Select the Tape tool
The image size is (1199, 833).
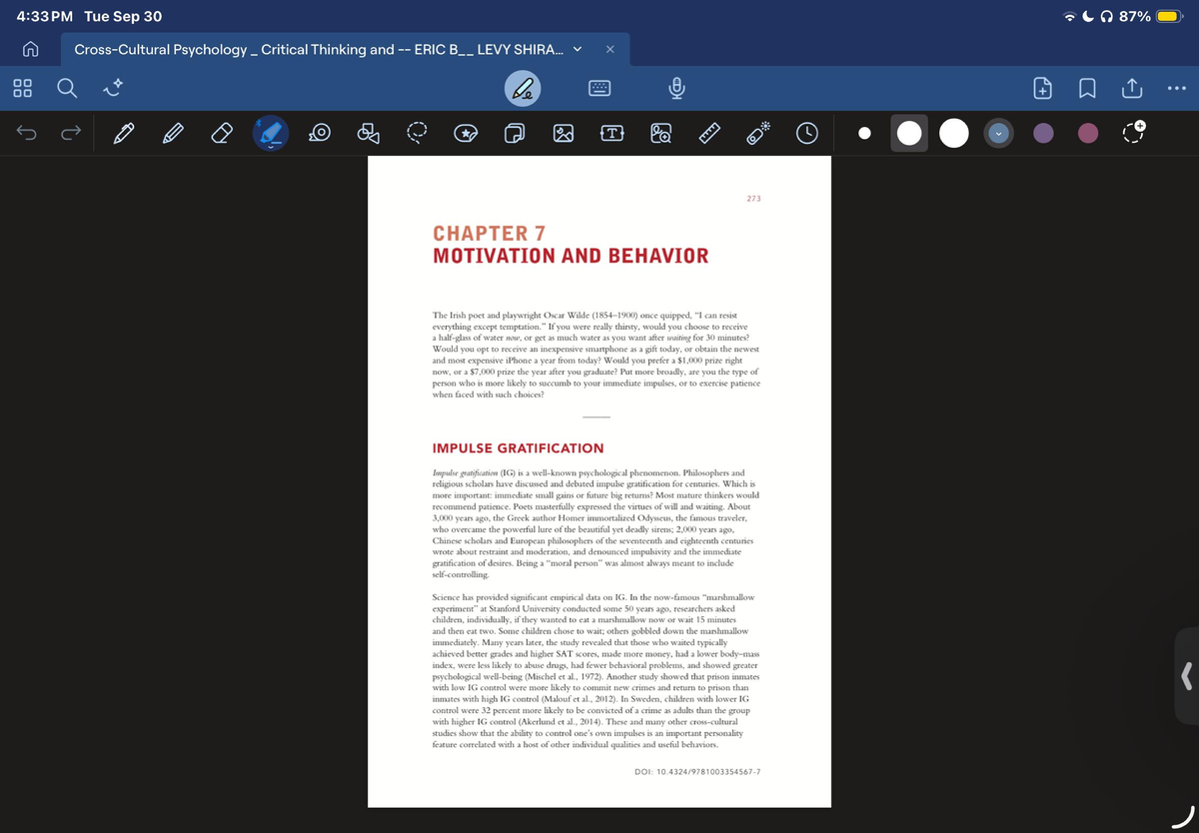tap(322, 133)
